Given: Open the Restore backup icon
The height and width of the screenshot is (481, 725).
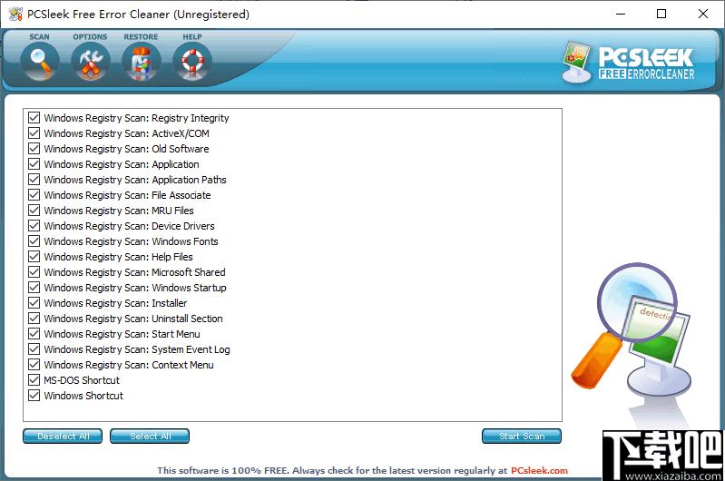Looking at the screenshot, I should [142, 62].
